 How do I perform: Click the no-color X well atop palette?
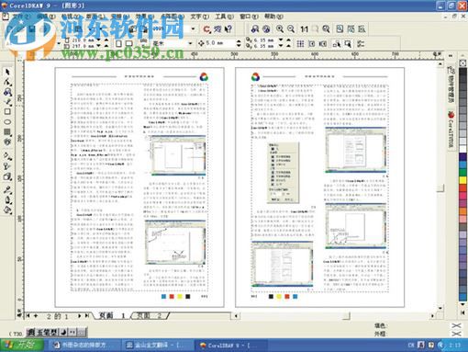pyautogui.click(x=462, y=63)
